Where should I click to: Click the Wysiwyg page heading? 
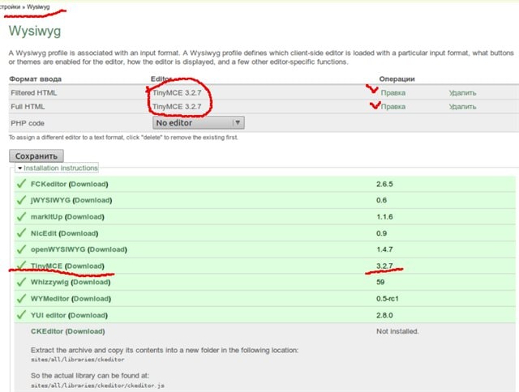tap(35, 32)
